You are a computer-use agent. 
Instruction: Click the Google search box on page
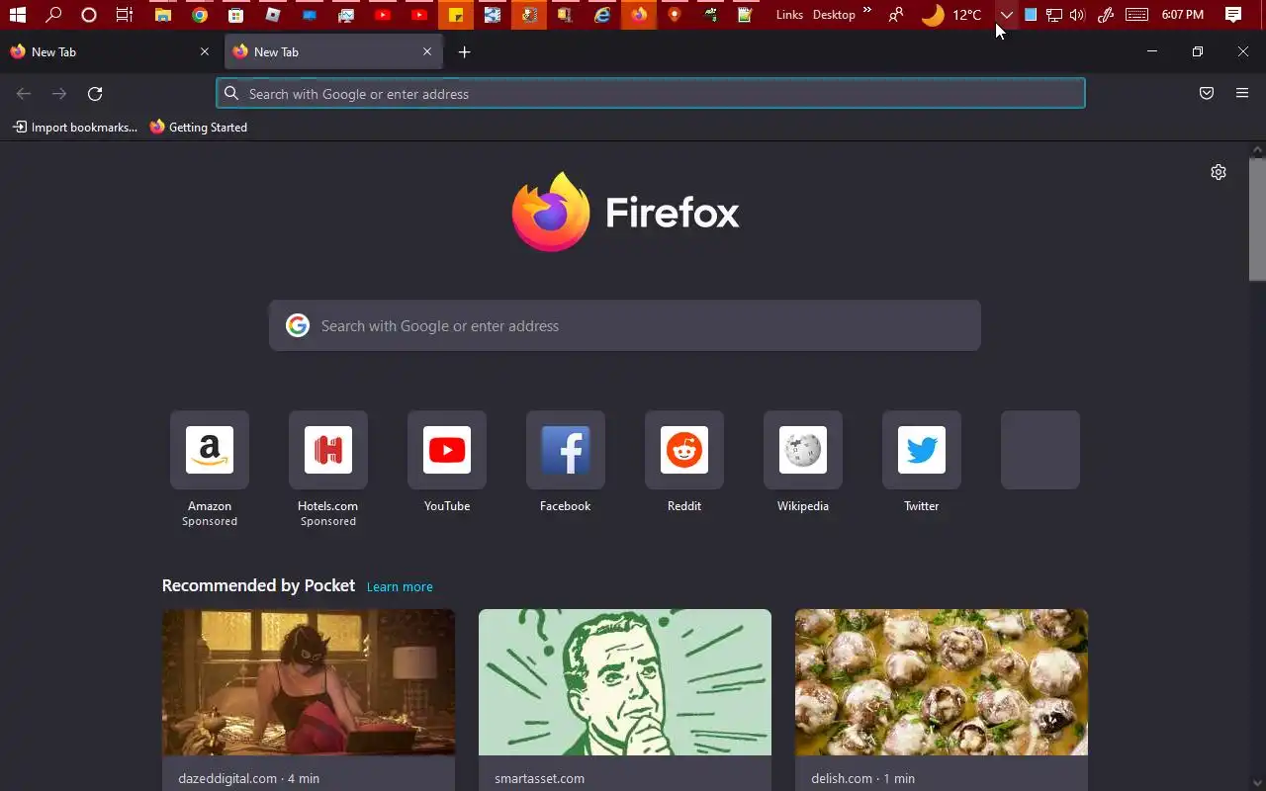tap(625, 325)
